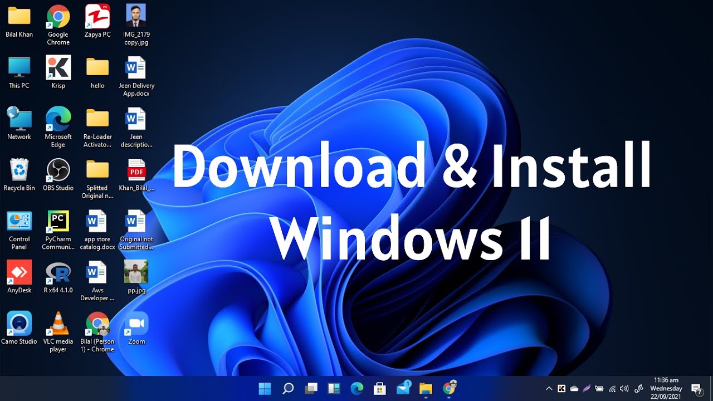Open Microsoft Store from the taskbar
Screen dimensions: 713x401
(x=380, y=388)
